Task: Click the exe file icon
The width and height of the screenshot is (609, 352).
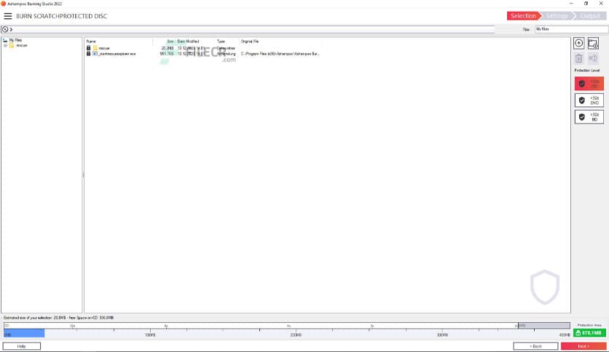Action: [95, 54]
